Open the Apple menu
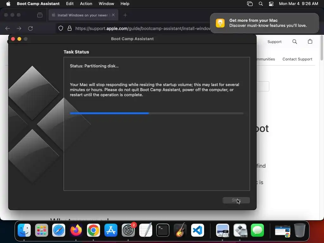 [x=8, y=4]
